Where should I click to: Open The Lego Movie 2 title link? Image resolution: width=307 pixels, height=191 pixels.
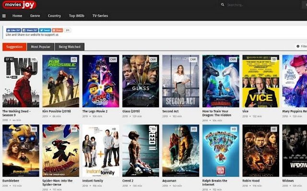(x=95, y=111)
